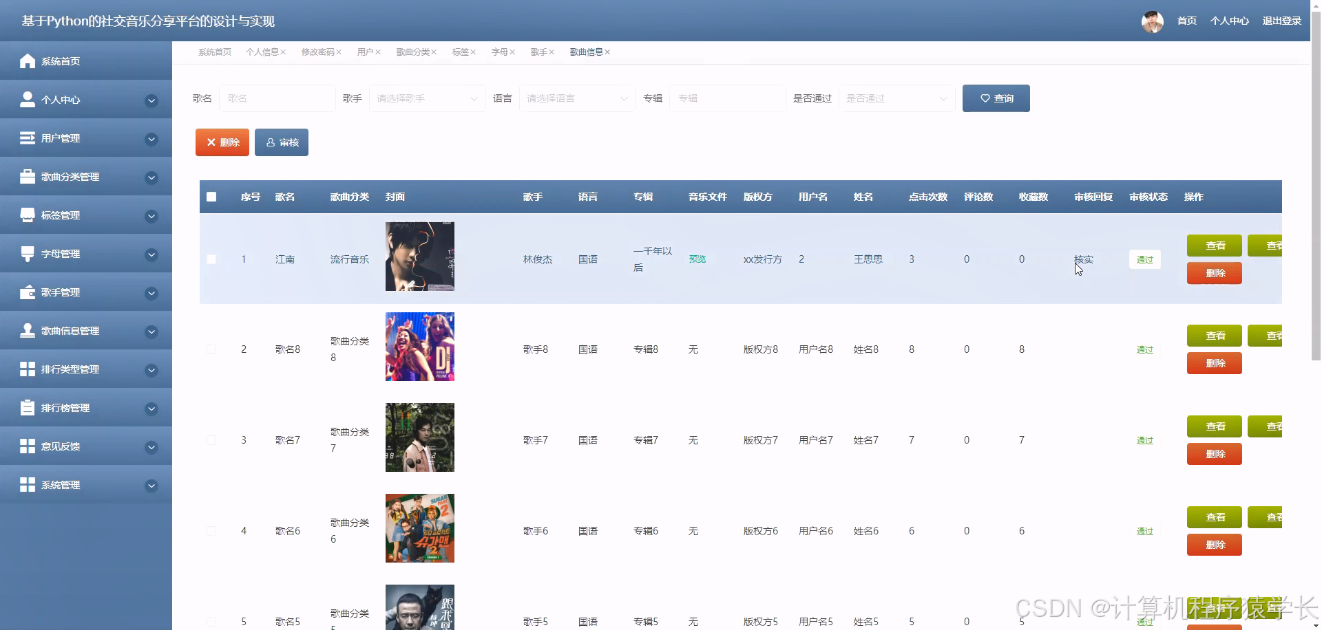
Task: Click the list icon beside 用户管理
Action: (28, 138)
